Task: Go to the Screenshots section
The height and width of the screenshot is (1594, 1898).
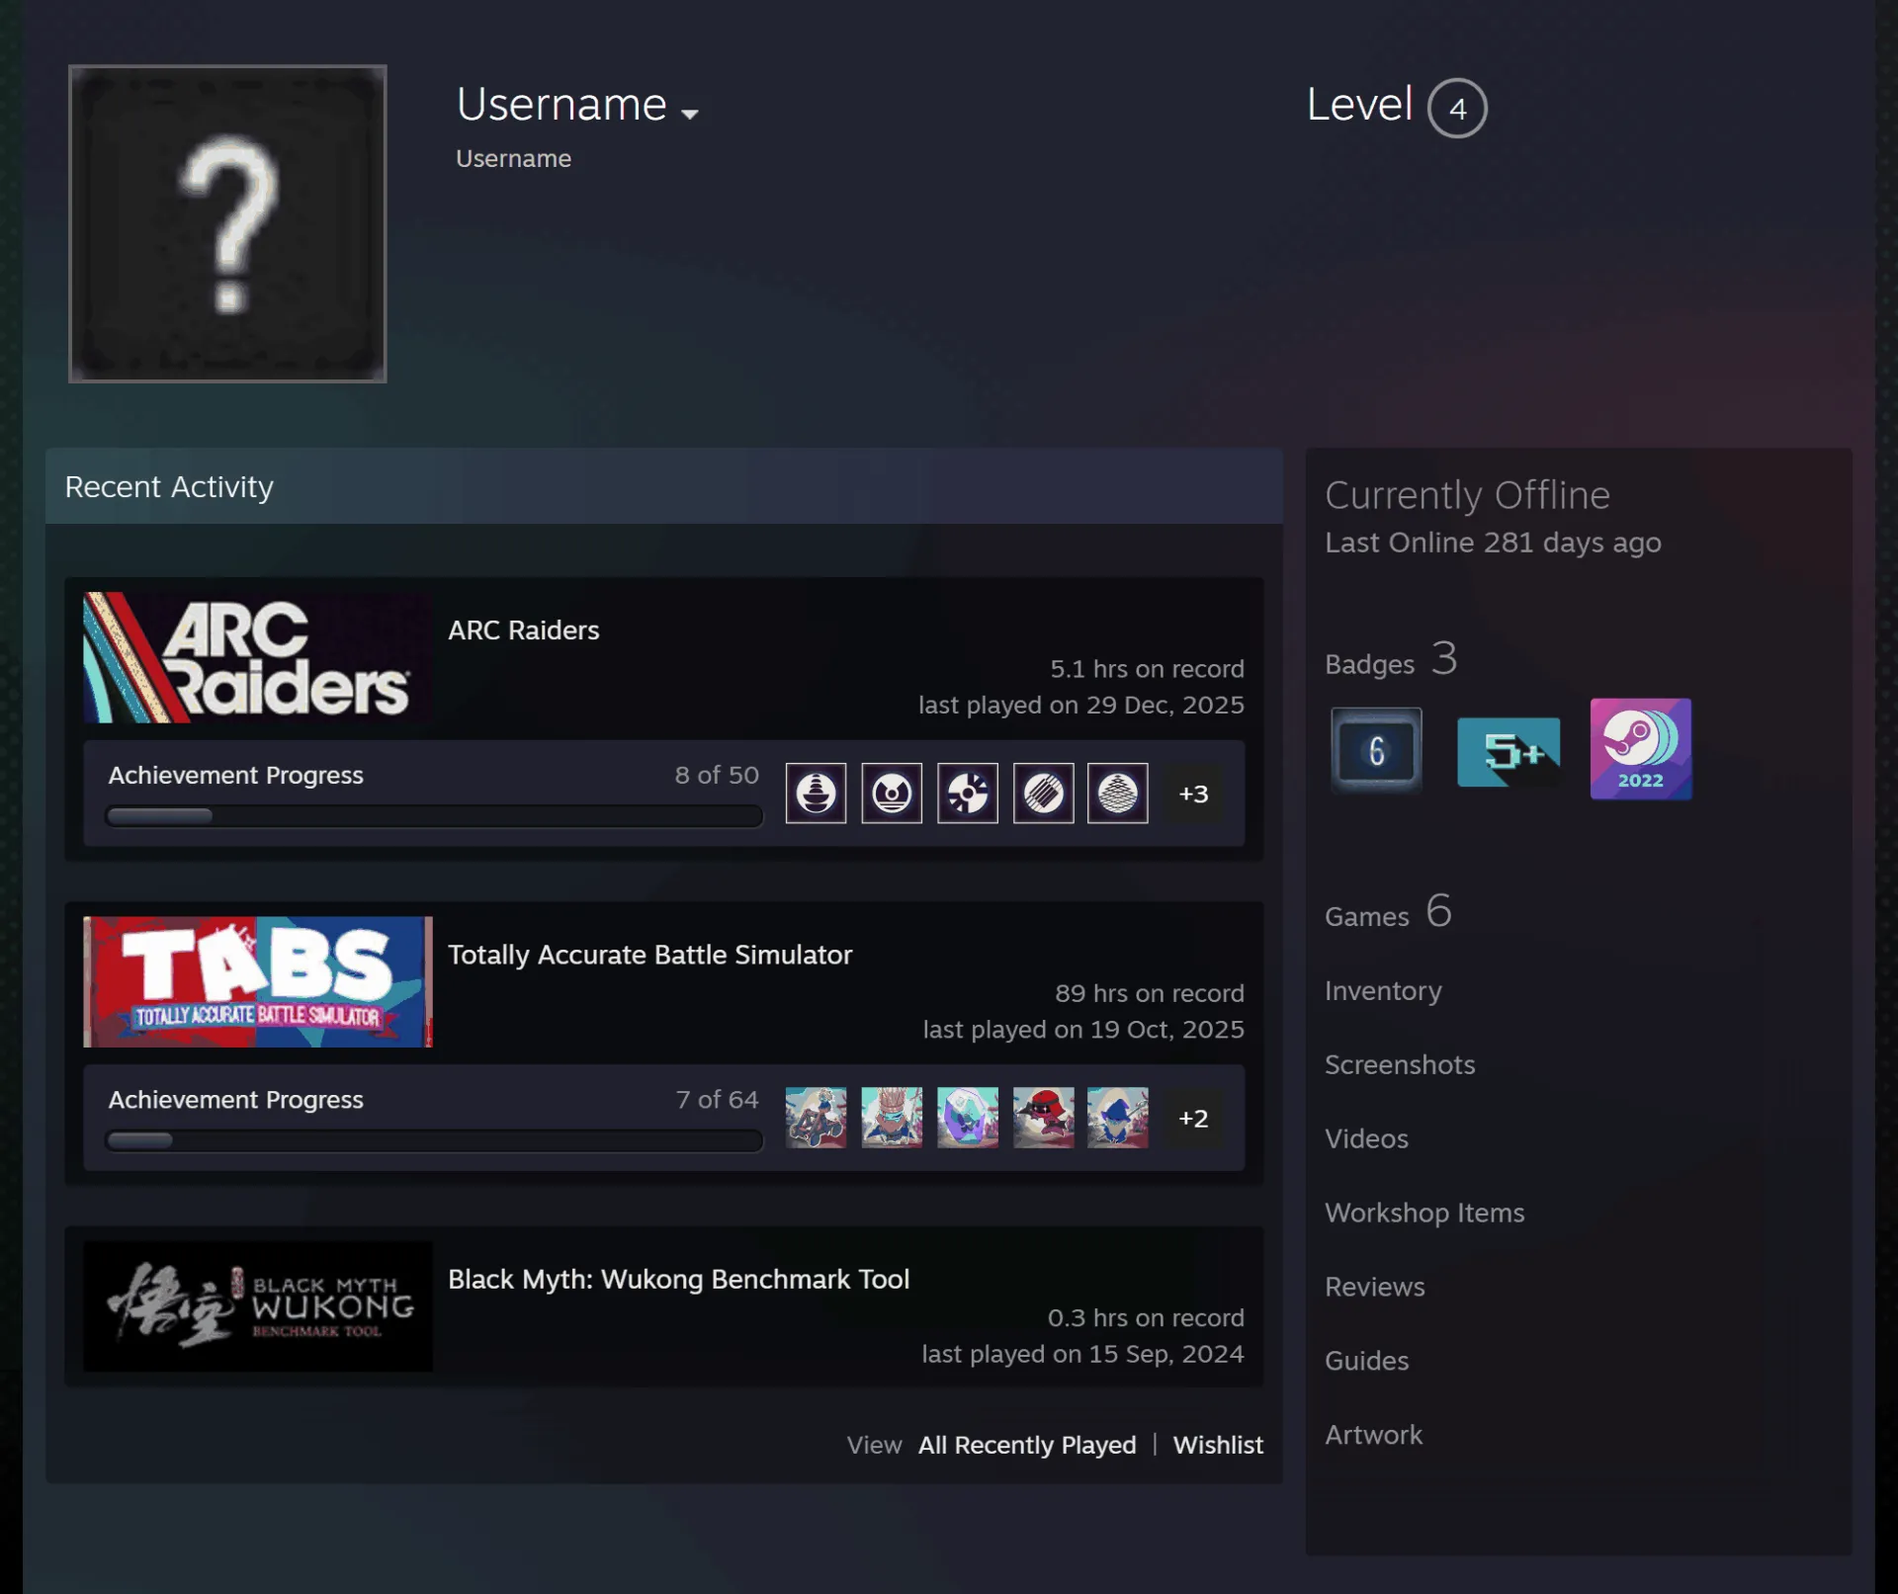Action: [x=1400, y=1064]
